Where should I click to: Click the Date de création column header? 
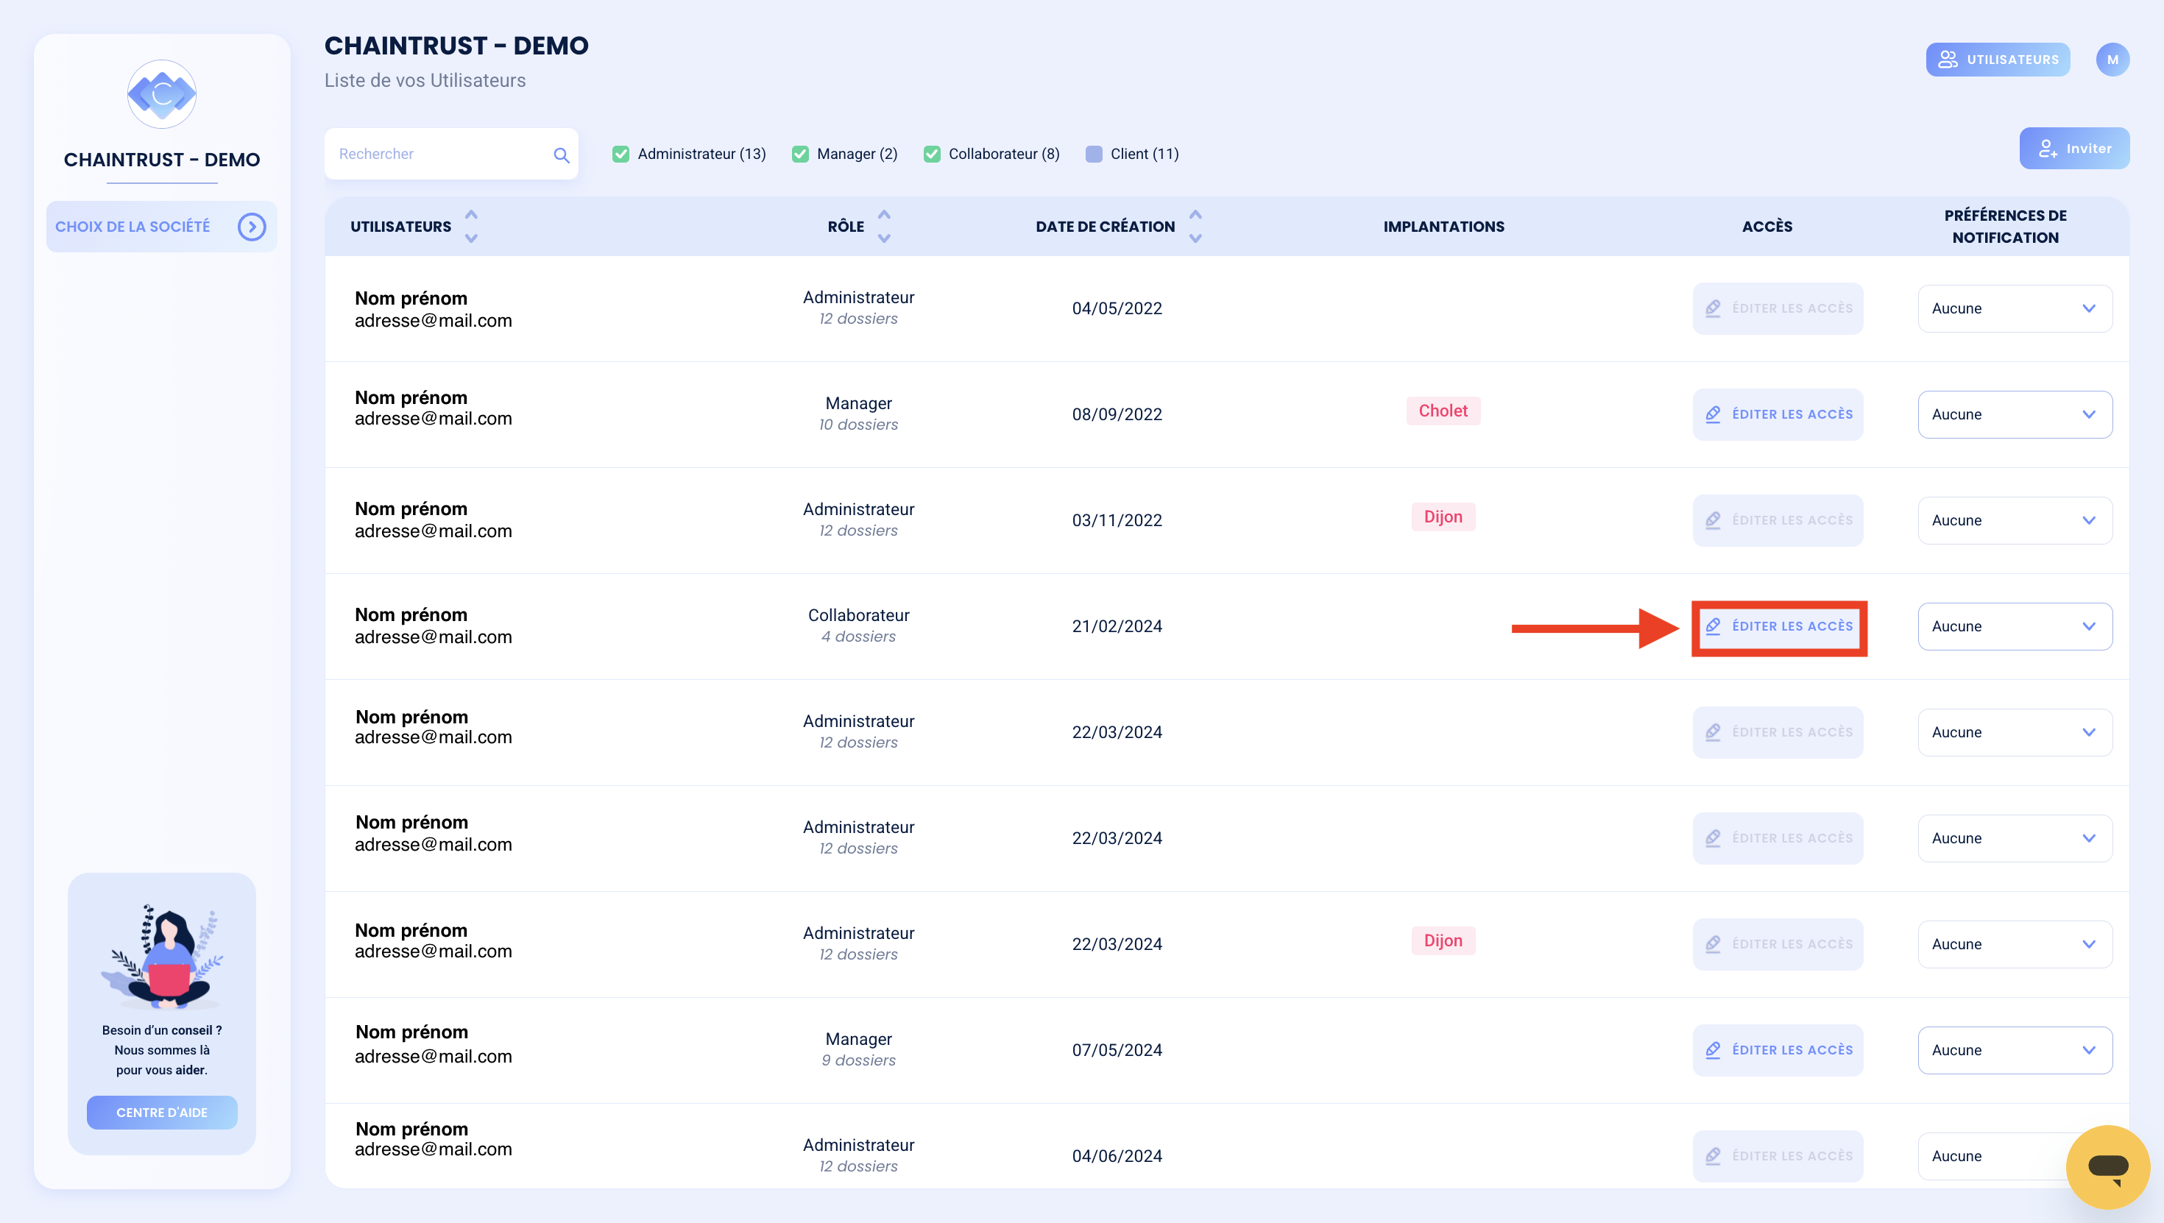(1105, 227)
